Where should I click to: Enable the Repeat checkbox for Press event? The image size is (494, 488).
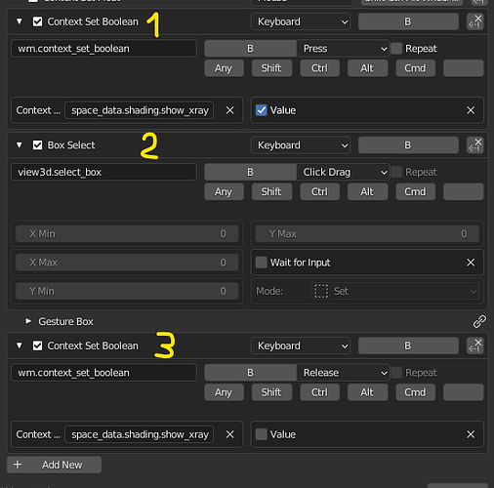tap(396, 49)
